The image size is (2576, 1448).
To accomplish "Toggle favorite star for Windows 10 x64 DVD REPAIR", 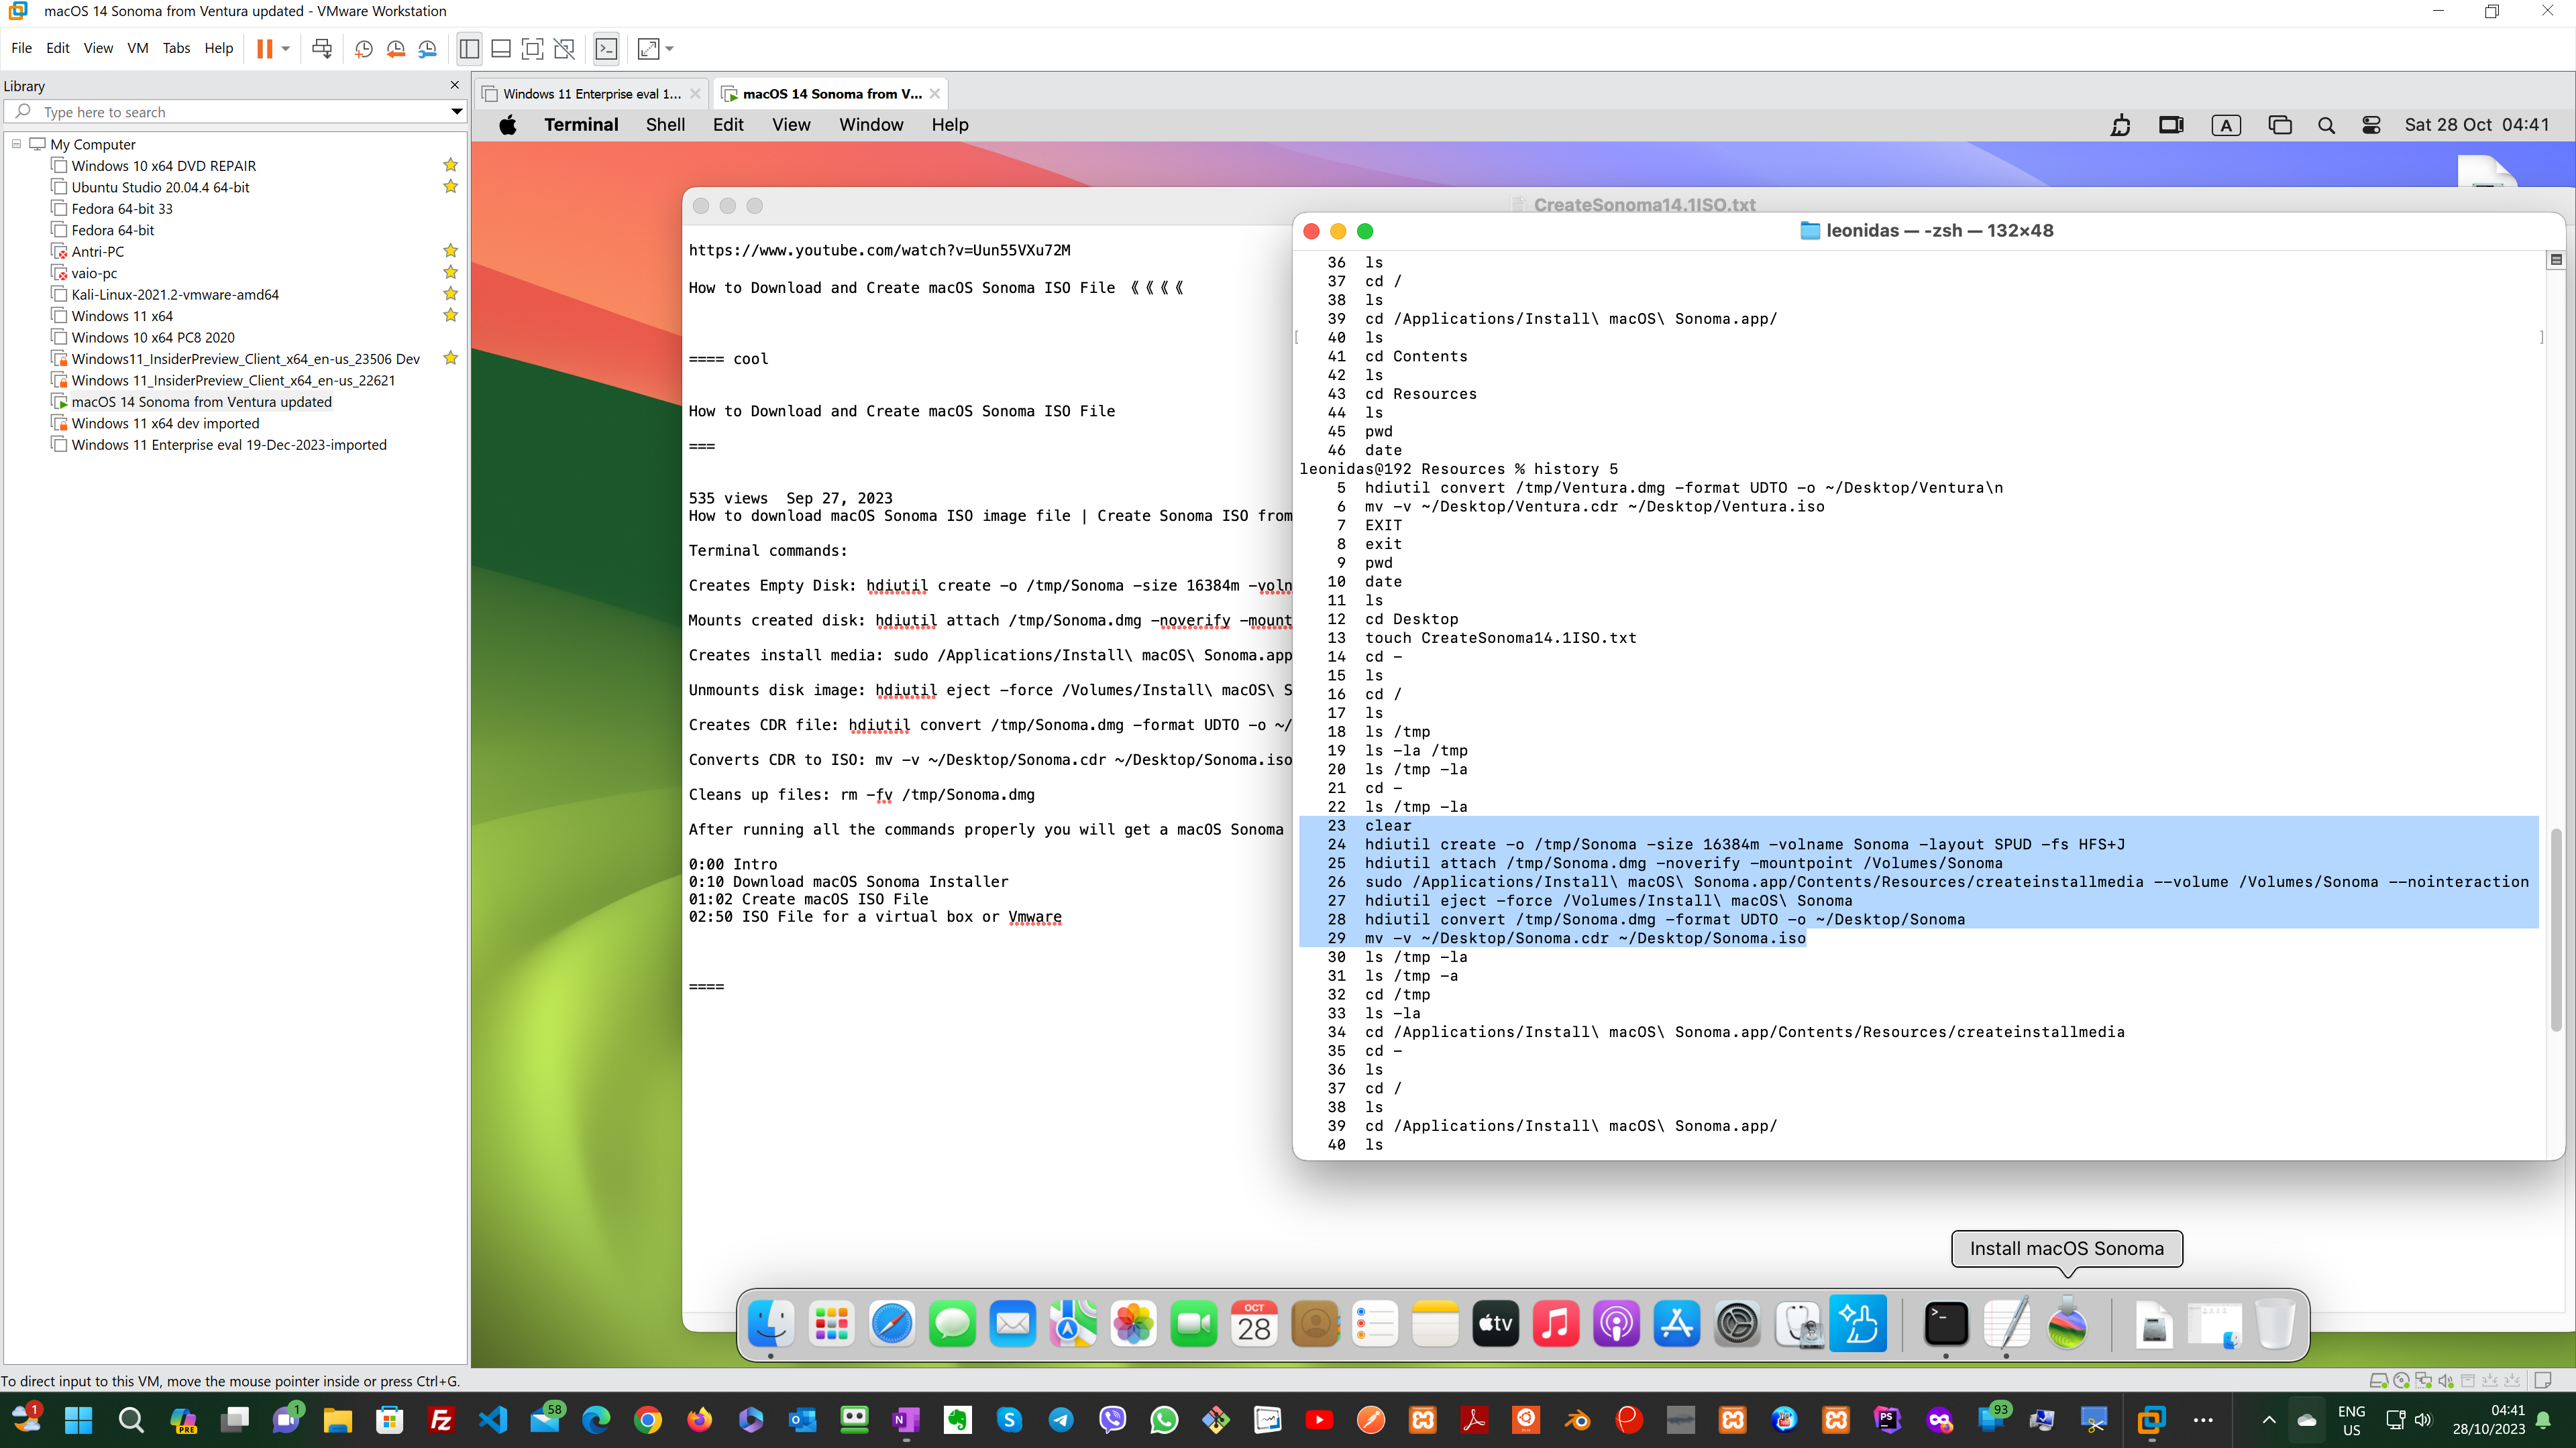I will coord(451,165).
